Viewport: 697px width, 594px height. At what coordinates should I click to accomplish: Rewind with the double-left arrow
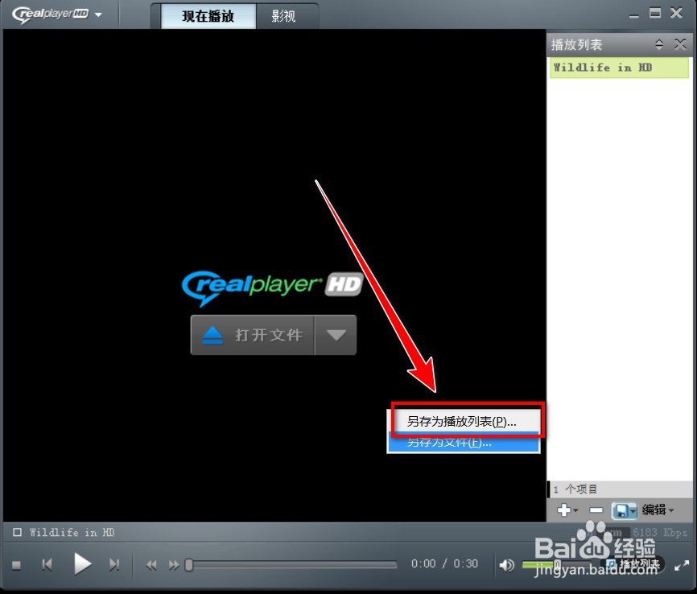click(151, 565)
